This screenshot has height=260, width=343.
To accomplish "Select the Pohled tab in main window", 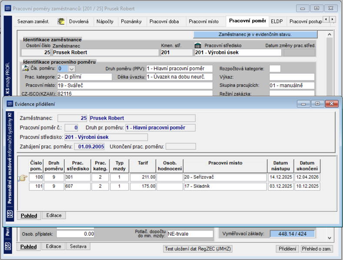I will pos(28,247).
